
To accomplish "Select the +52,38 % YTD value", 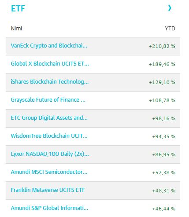I will 164,173.
